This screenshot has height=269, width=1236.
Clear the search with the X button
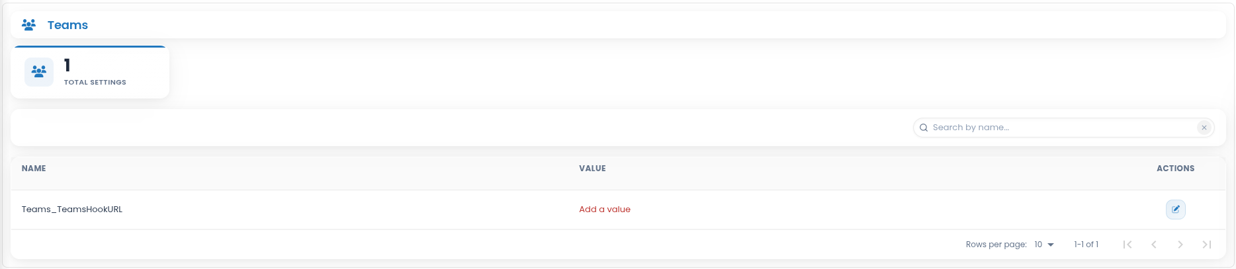coord(1204,128)
